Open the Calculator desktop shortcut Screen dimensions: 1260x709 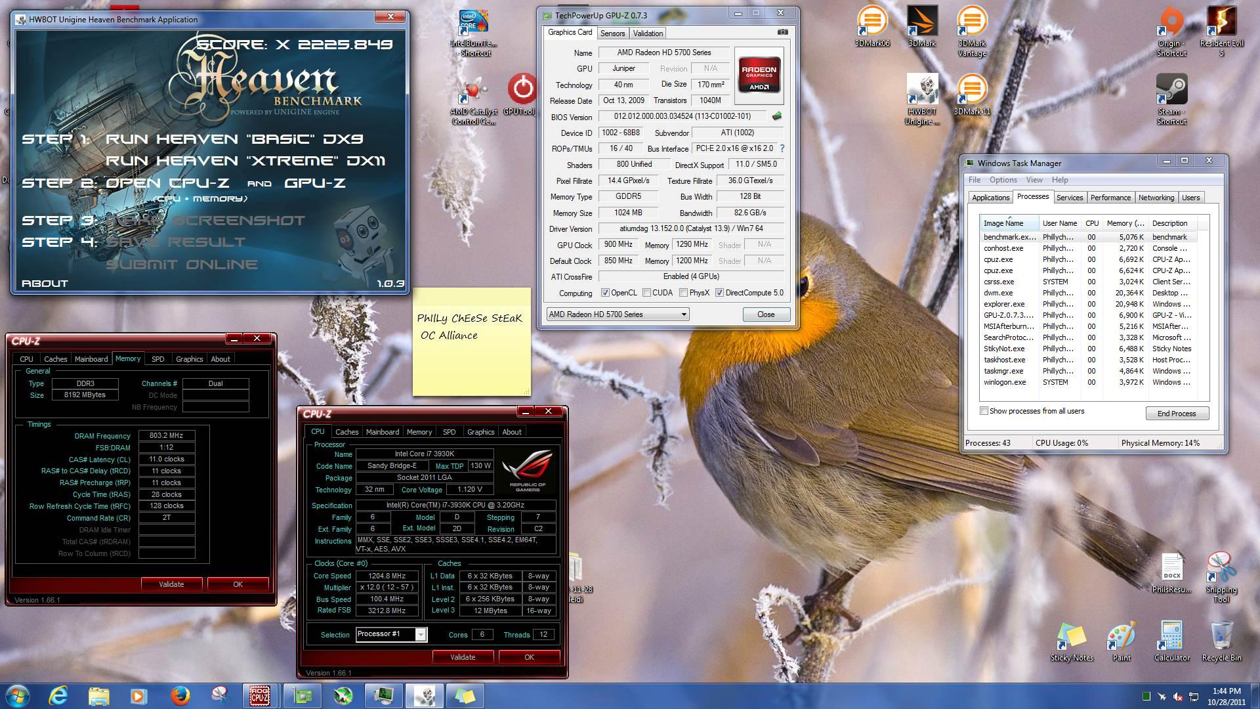pyautogui.click(x=1171, y=642)
